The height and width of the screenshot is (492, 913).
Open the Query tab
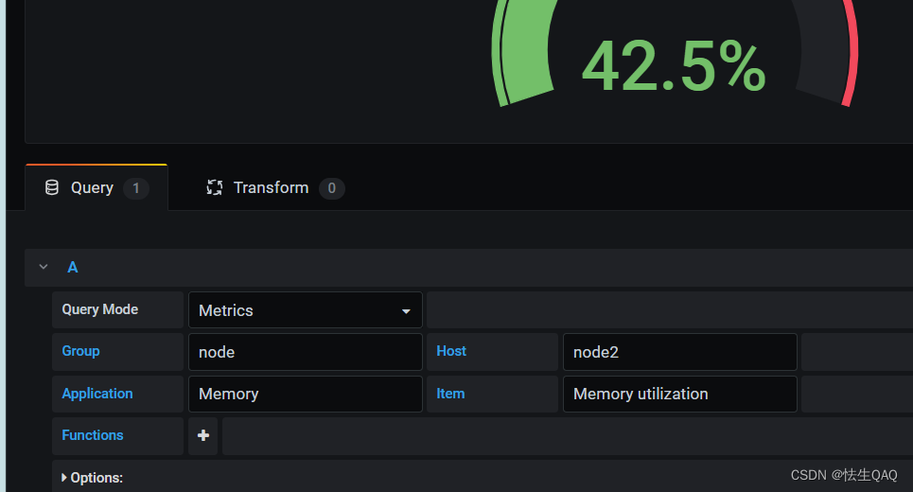[x=97, y=187]
